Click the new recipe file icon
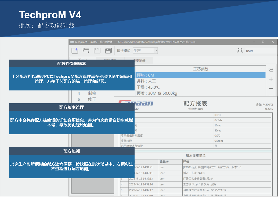 75,51
